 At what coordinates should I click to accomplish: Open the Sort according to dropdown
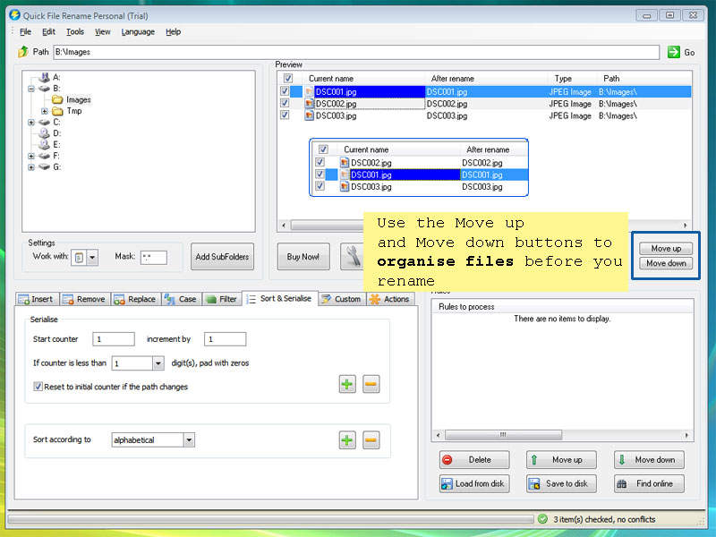click(189, 440)
